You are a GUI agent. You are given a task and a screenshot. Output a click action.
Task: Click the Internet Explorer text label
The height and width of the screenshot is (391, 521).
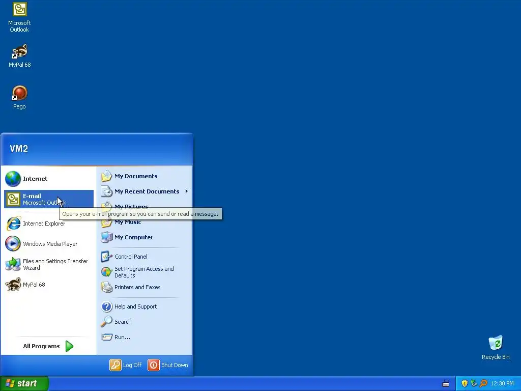[44, 224]
